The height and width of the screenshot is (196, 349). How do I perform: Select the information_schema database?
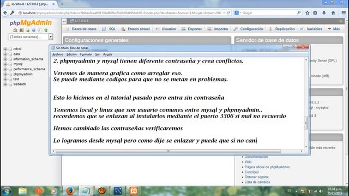click(x=28, y=59)
